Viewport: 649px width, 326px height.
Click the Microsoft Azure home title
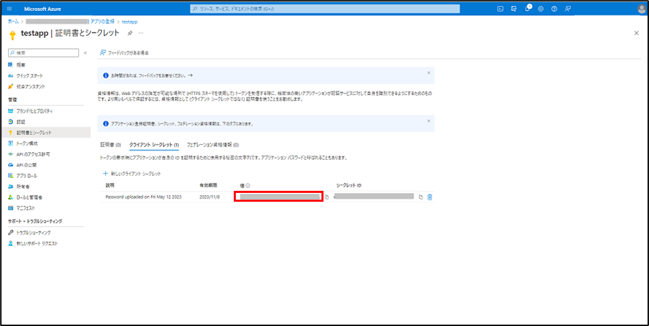click(43, 9)
